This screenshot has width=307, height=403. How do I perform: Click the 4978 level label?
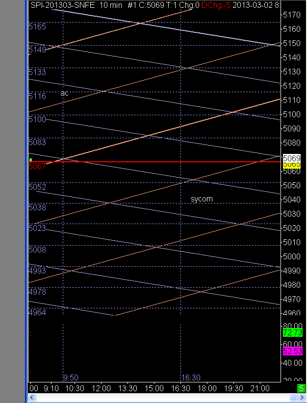pyautogui.click(x=37, y=292)
